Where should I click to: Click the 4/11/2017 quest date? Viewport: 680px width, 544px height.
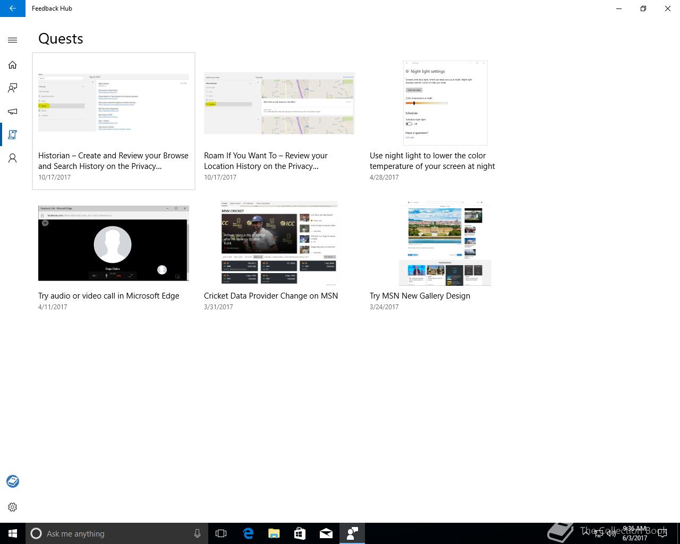[x=53, y=307]
